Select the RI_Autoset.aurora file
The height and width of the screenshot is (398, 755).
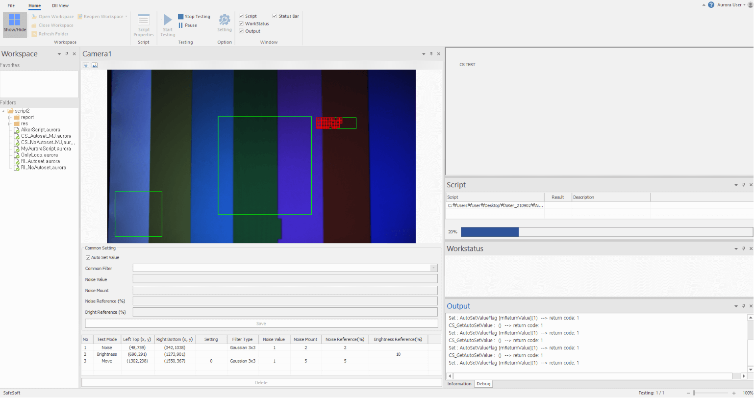40,161
